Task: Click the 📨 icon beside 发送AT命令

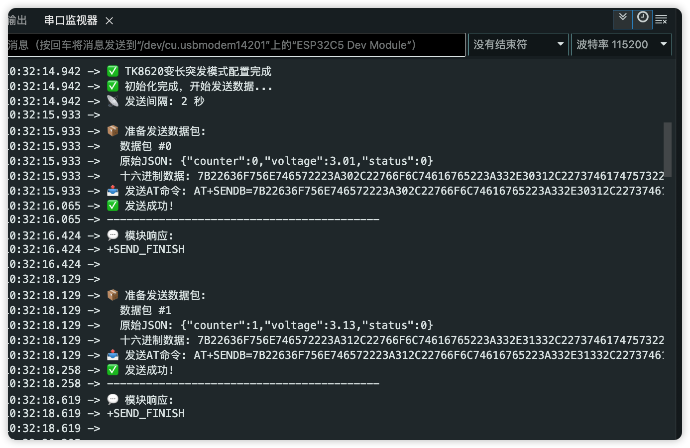Action: point(113,190)
